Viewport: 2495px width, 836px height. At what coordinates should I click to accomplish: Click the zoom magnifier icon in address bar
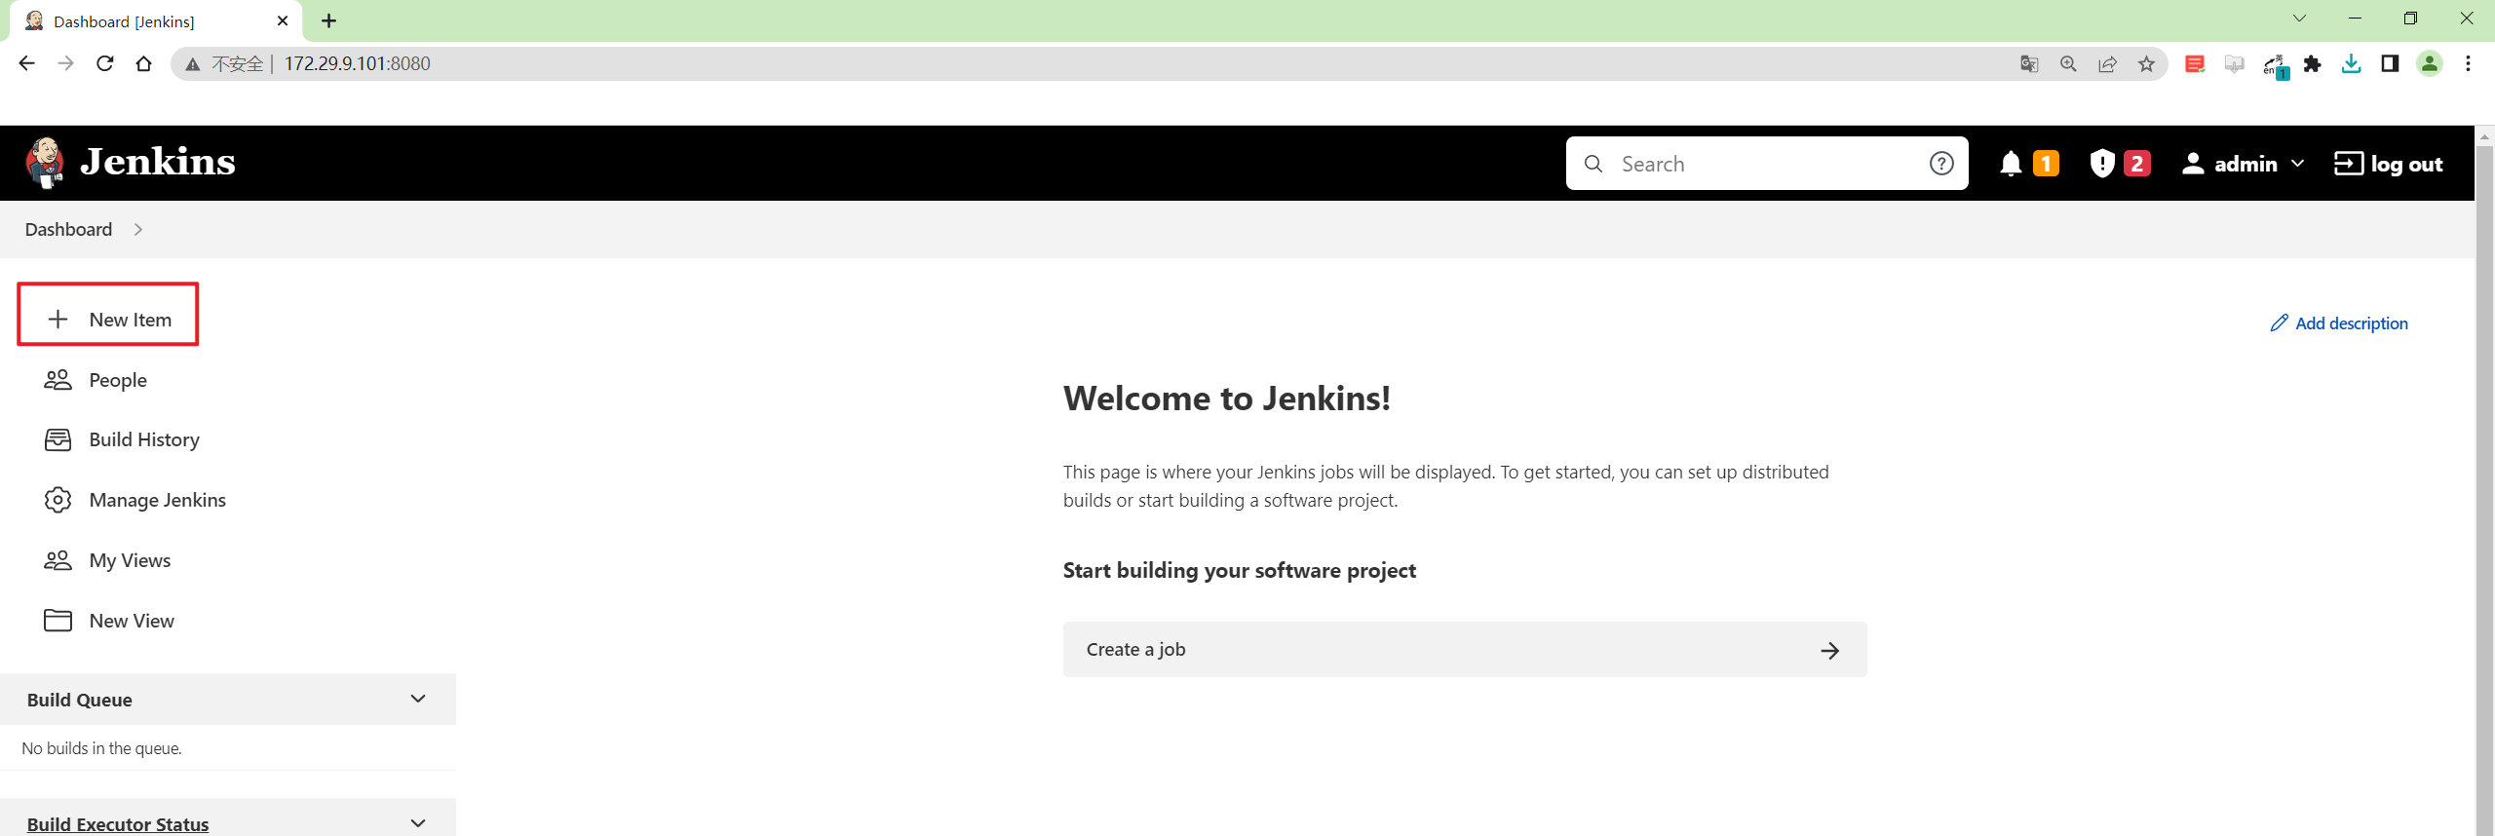pos(2068,64)
